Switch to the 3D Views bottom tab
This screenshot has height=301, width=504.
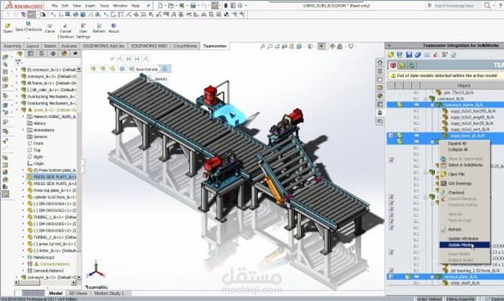78,293
